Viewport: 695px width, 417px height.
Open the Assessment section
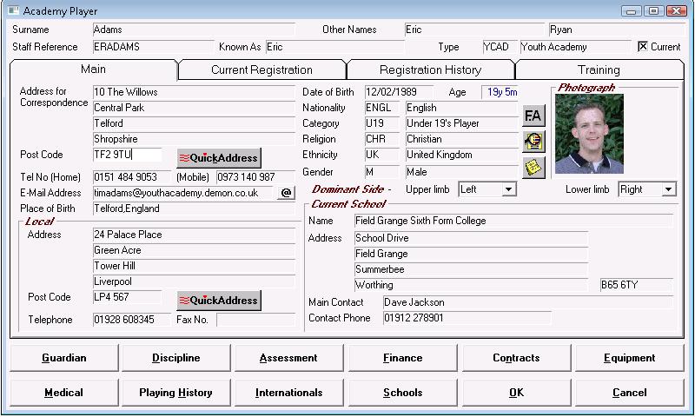[288, 358]
